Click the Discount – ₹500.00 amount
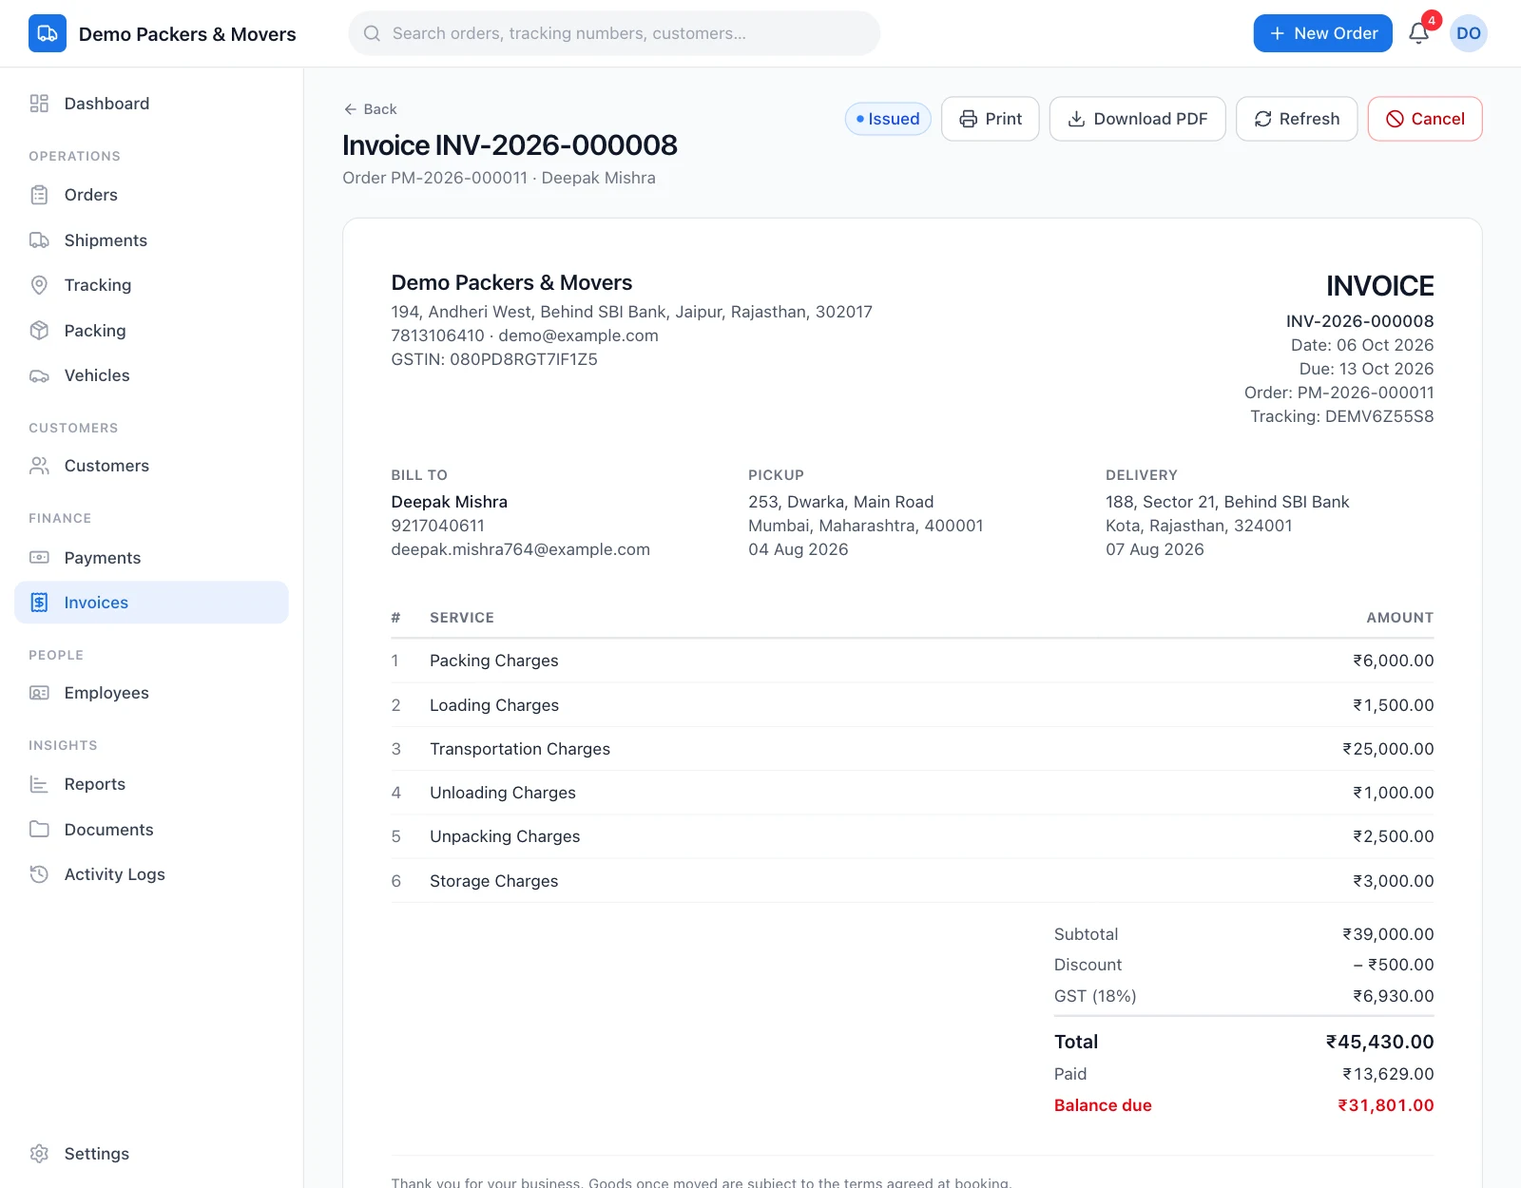Screen dimensions: 1521x1188 pos(1393,965)
